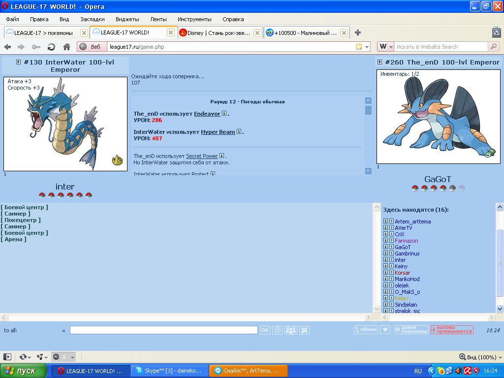Open the Secret Power move link

[x=202, y=156]
